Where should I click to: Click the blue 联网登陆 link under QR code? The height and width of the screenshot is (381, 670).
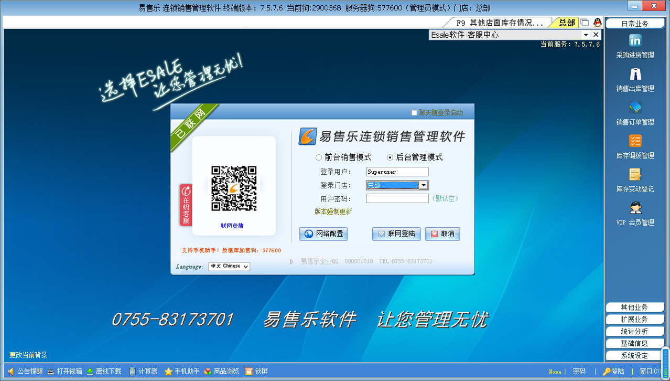pos(232,226)
